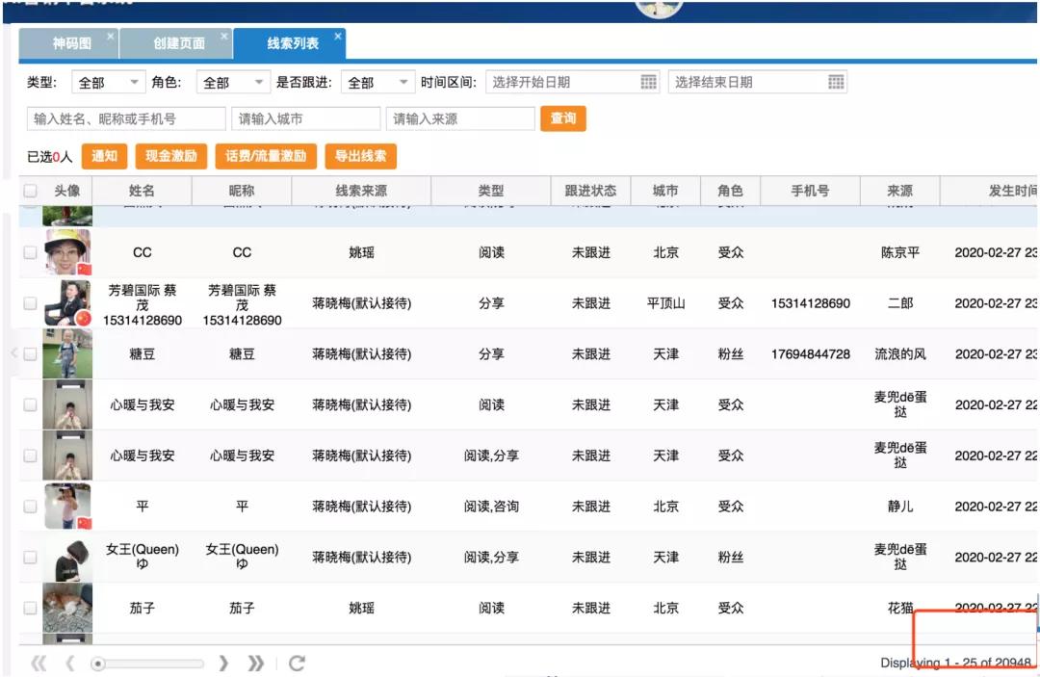Open the 创建页面 tab
Viewport: 1040px width, 677px height.
(178, 43)
